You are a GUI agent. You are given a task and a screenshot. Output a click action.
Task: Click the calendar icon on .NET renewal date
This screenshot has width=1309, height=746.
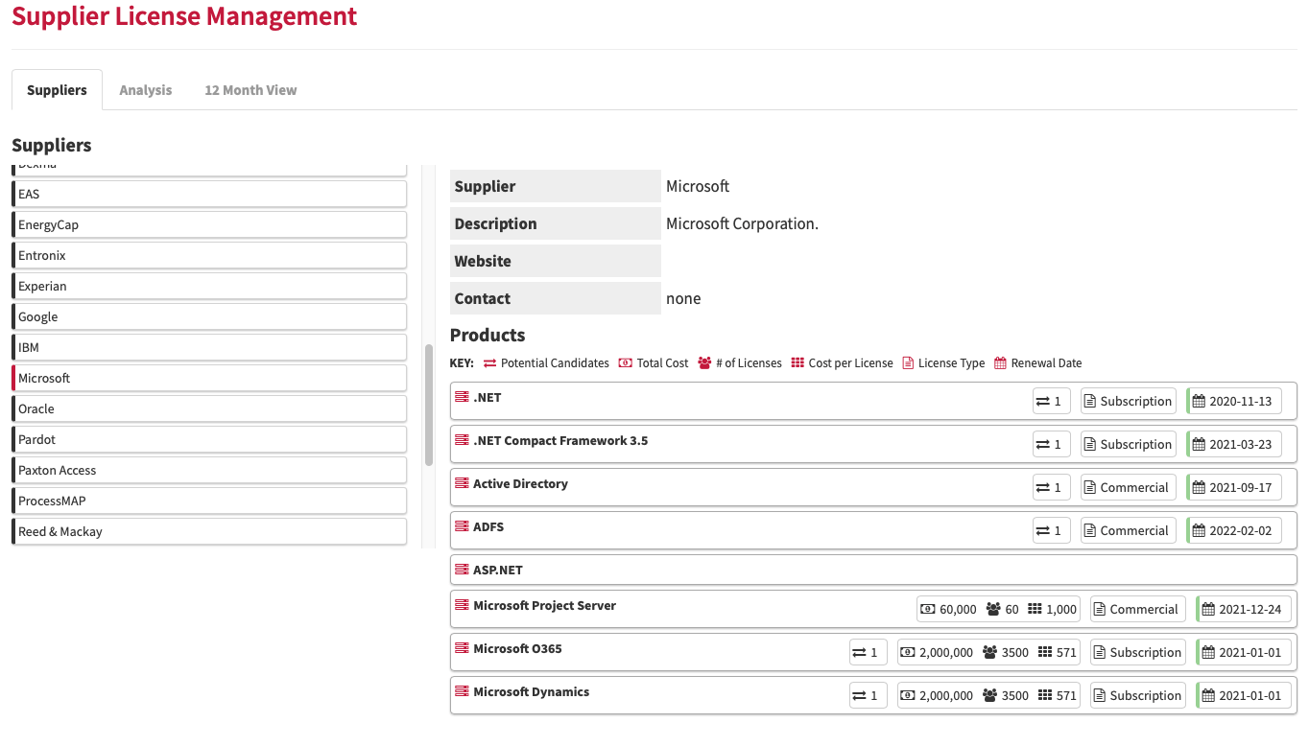click(x=1199, y=402)
